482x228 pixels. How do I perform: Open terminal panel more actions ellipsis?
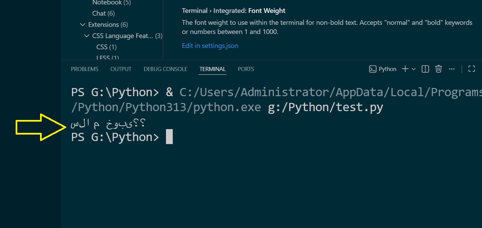coord(451,69)
